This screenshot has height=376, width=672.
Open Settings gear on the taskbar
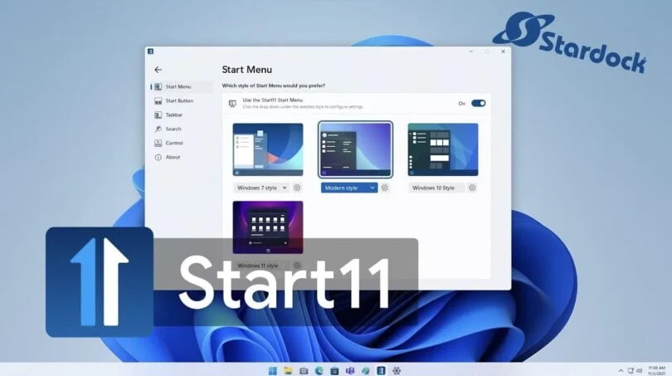click(397, 370)
